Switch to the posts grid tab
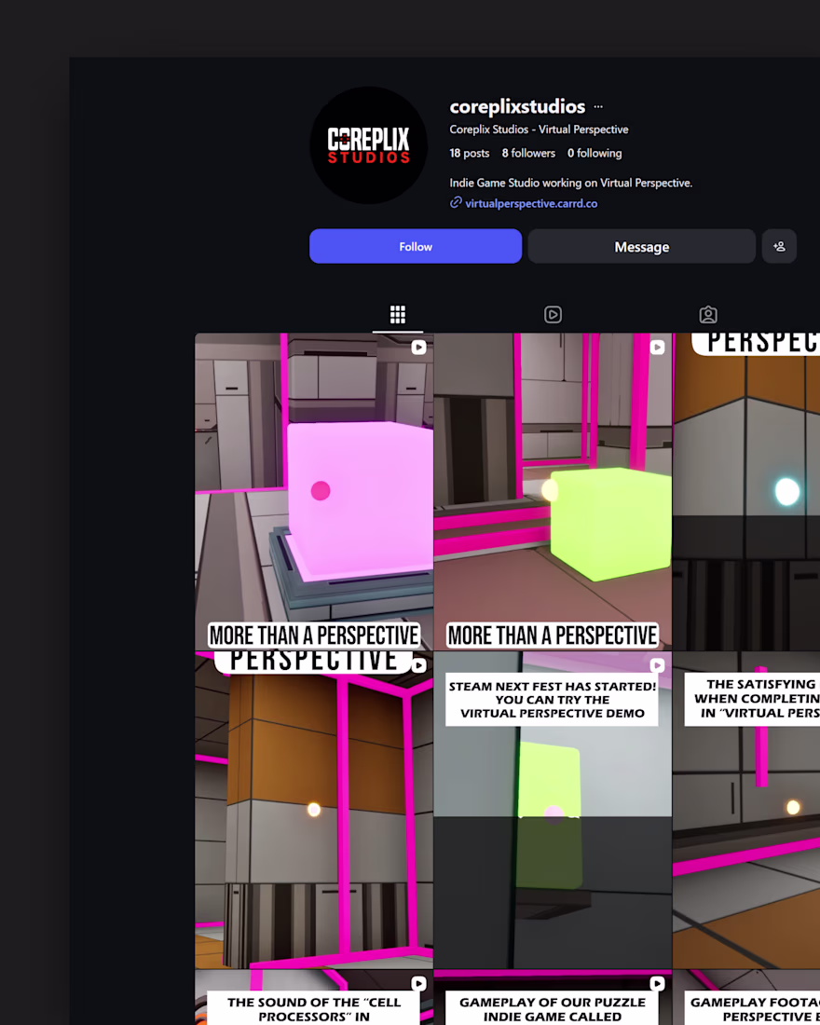 [398, 314]
